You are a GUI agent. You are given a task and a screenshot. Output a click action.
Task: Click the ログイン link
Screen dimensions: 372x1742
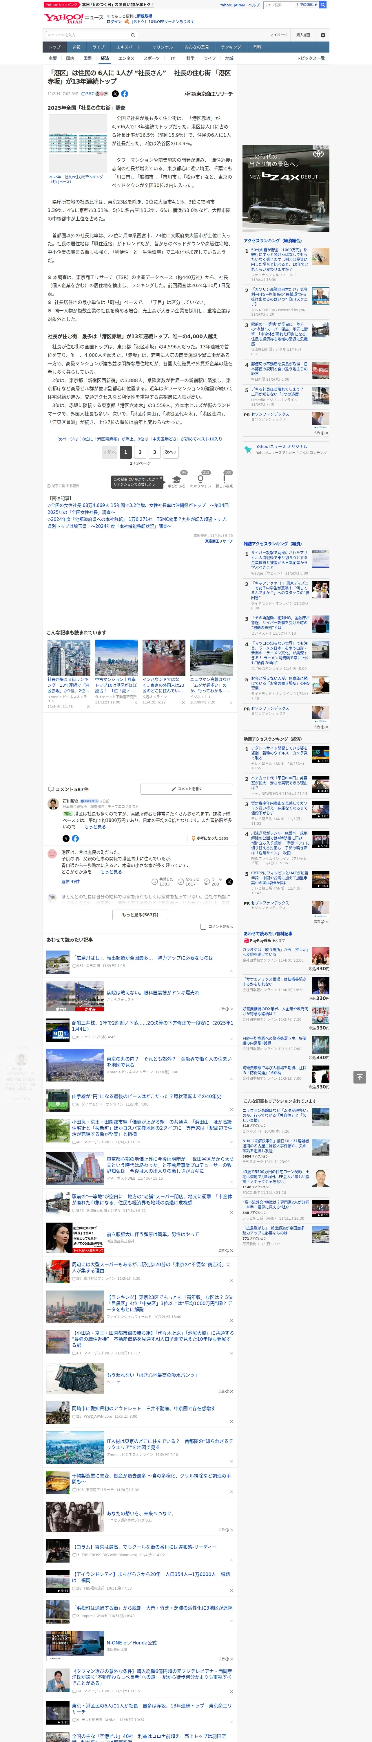point(114,22)
